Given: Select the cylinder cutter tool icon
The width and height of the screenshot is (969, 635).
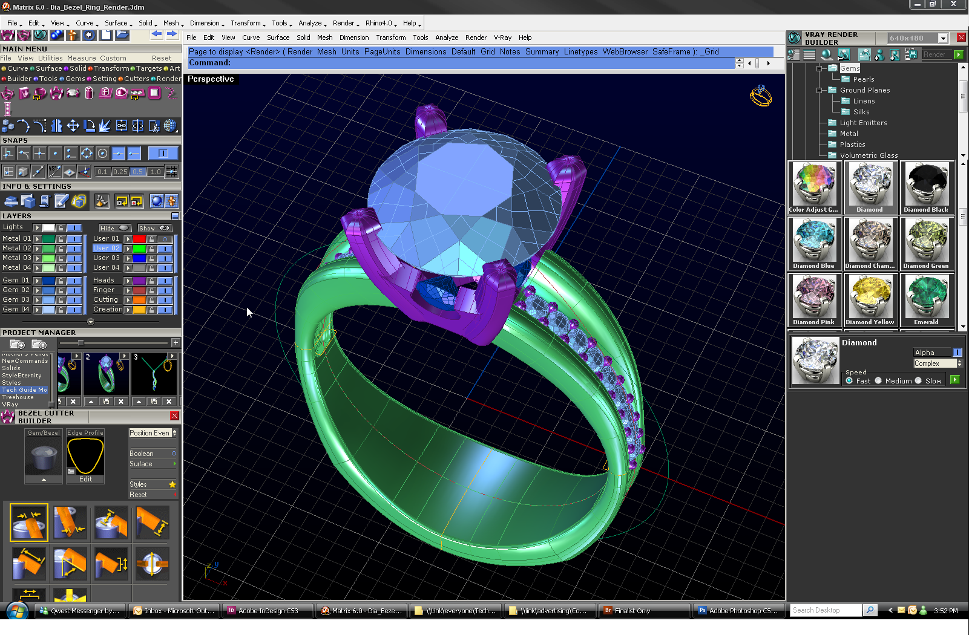Looking at the screenshot, I should (x=89, y=93).
